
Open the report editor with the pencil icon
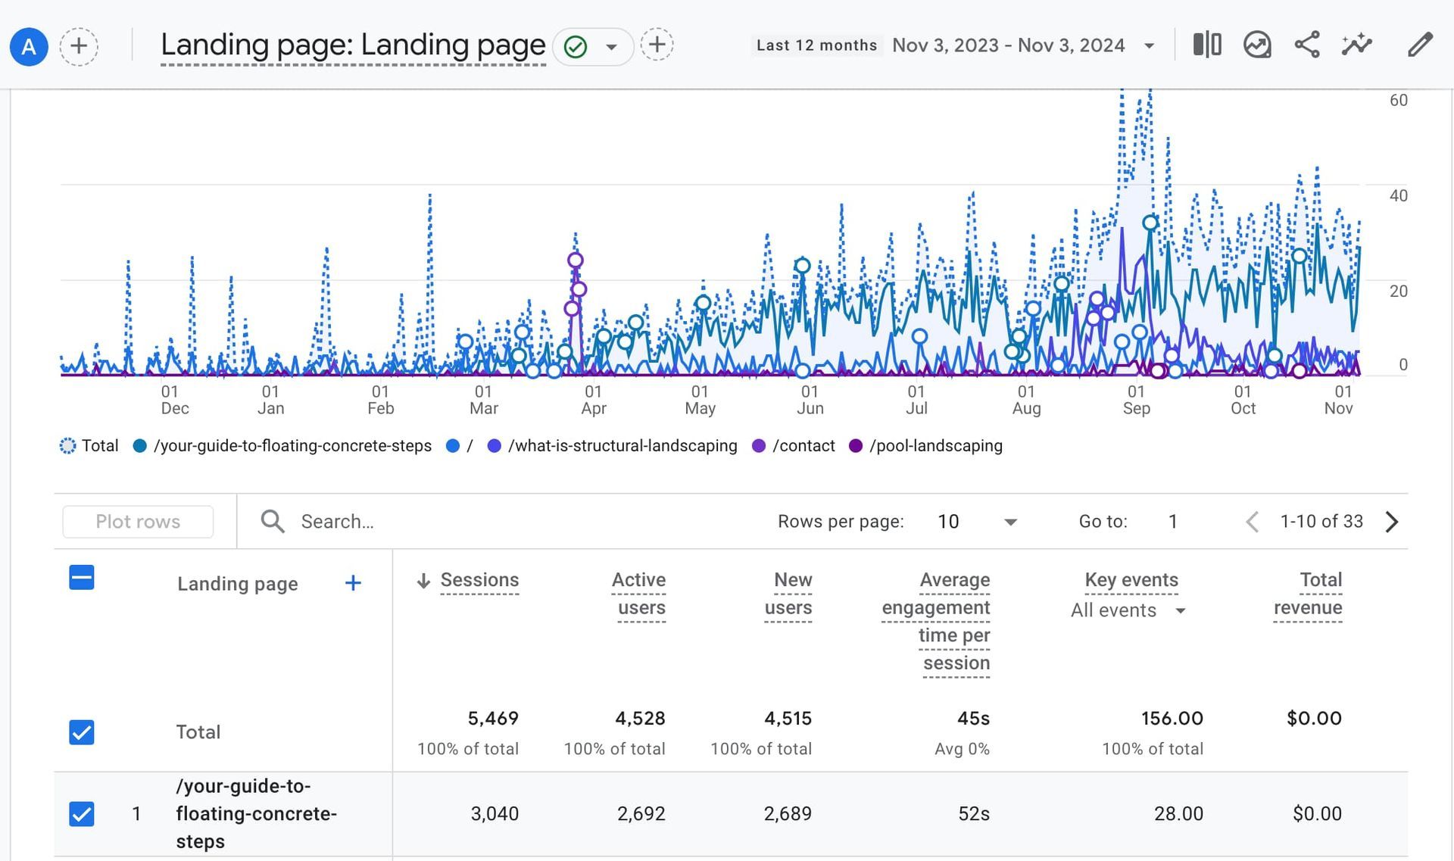(1421, 45)
